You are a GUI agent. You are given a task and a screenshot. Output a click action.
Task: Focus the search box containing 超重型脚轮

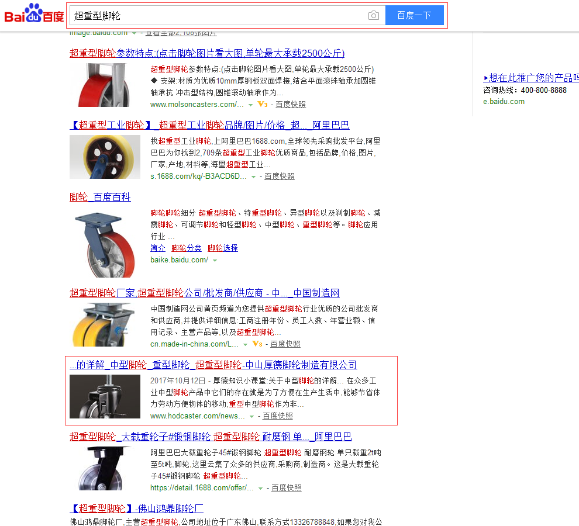216,16
